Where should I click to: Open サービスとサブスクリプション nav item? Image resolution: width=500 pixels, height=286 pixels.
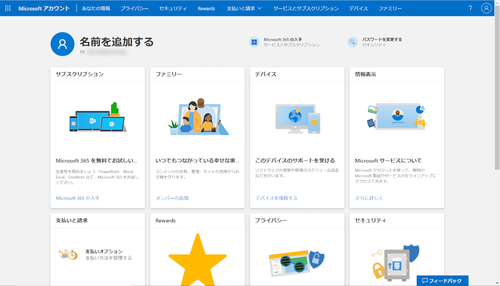[306, 8]
